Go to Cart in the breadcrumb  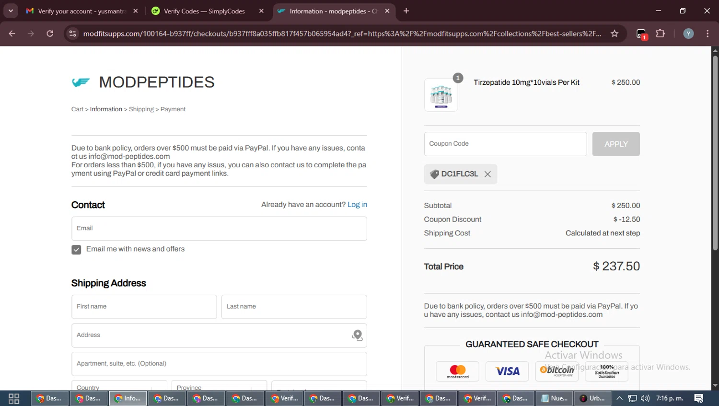click(77, 109)
